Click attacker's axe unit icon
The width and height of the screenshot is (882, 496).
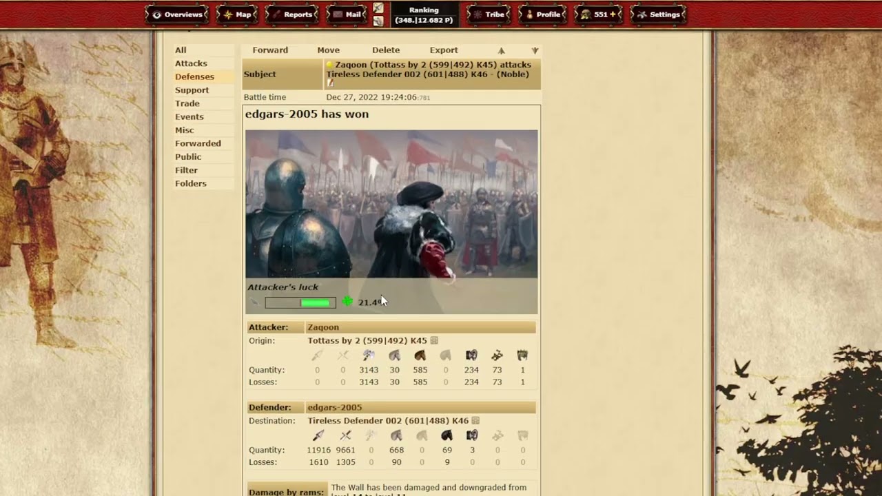tap(369, 355)
